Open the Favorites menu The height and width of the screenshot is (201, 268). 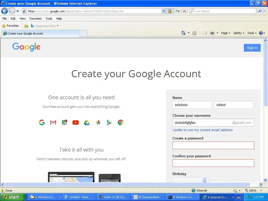click(35, 19)
